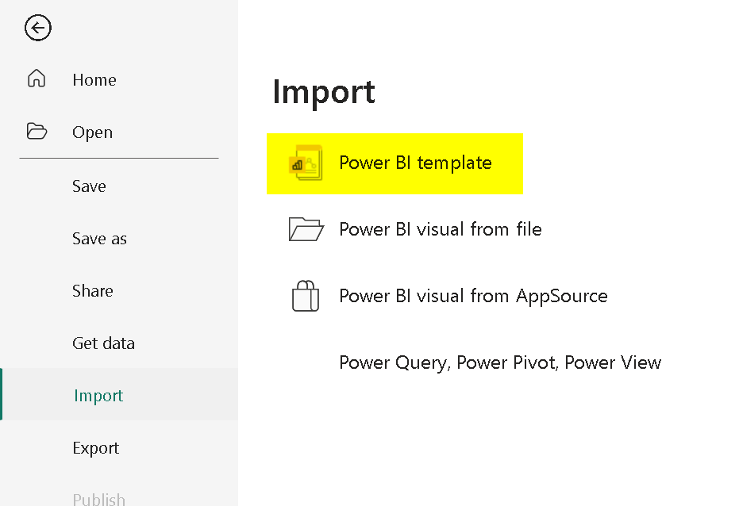The width and height of the screenshot is (739, 506).
Task: Choose Power BI visual from file text
Action: (440, 230)
